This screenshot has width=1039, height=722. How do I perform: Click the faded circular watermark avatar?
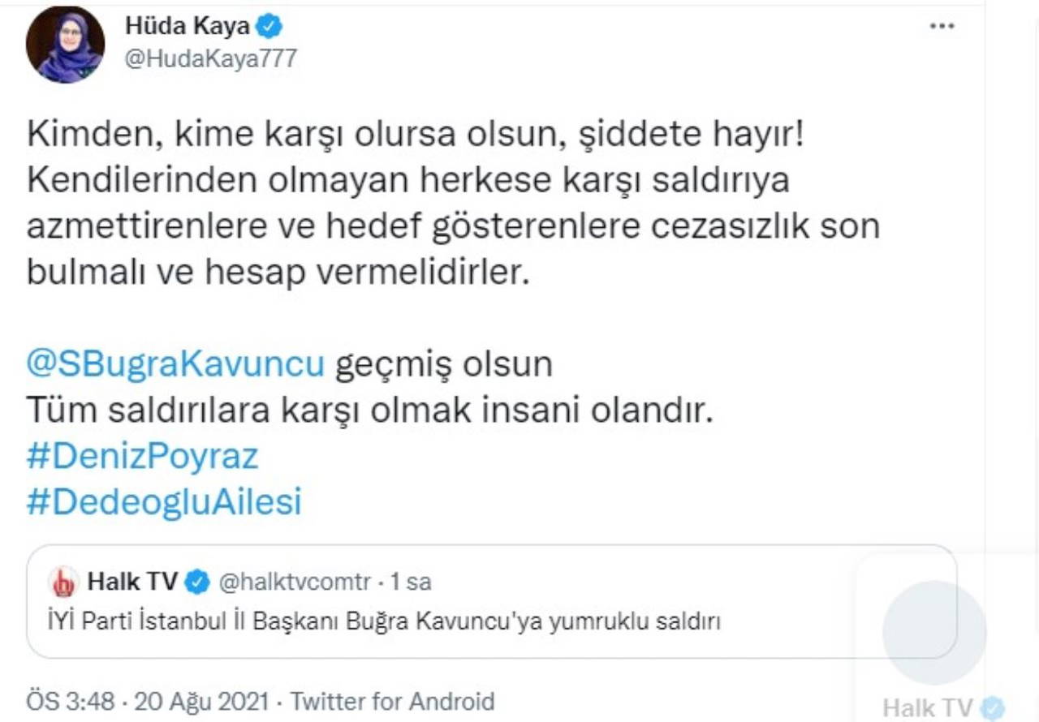tap(934, 632)
